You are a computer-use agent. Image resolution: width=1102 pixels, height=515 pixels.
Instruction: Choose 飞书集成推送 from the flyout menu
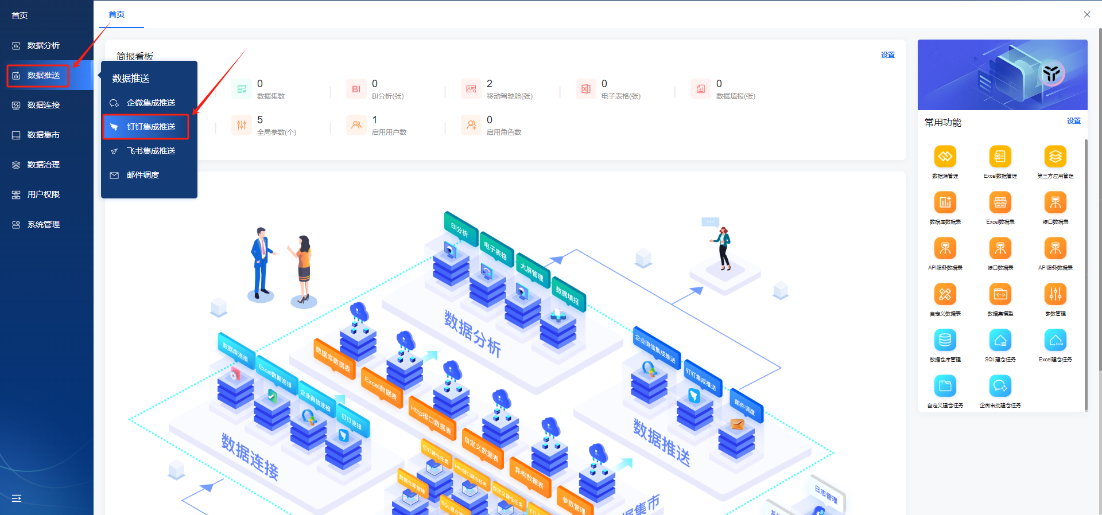click(x=149, y=151)
